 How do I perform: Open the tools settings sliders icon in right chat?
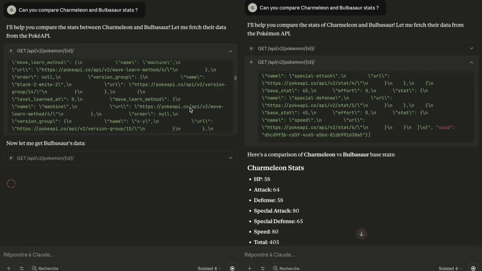point(262,268)
